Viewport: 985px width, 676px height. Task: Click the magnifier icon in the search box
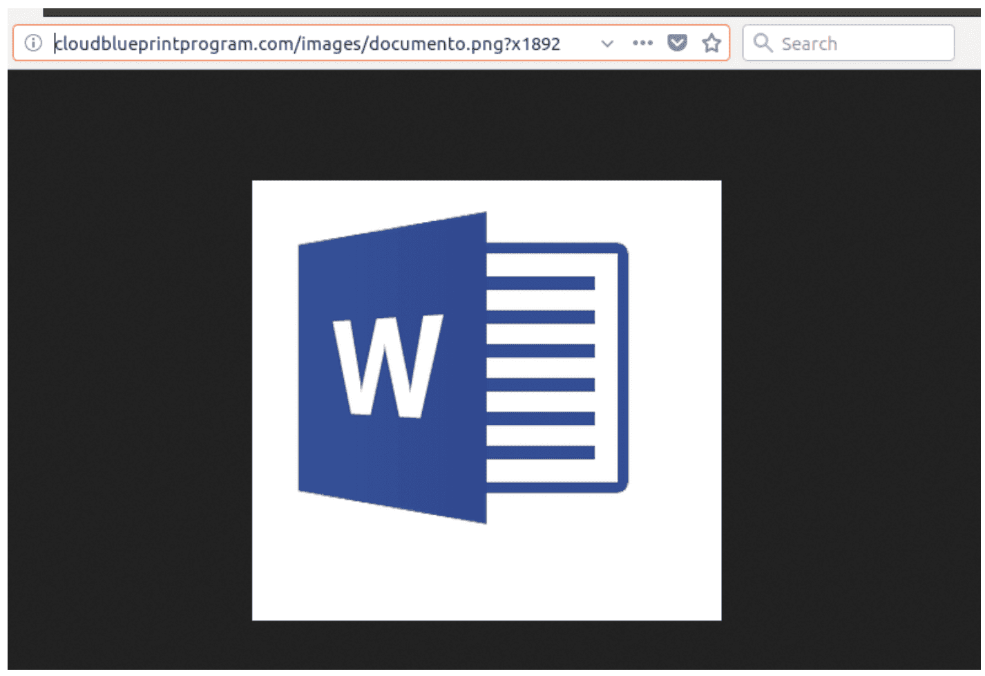pyautogui.click(x=762, y=43)
